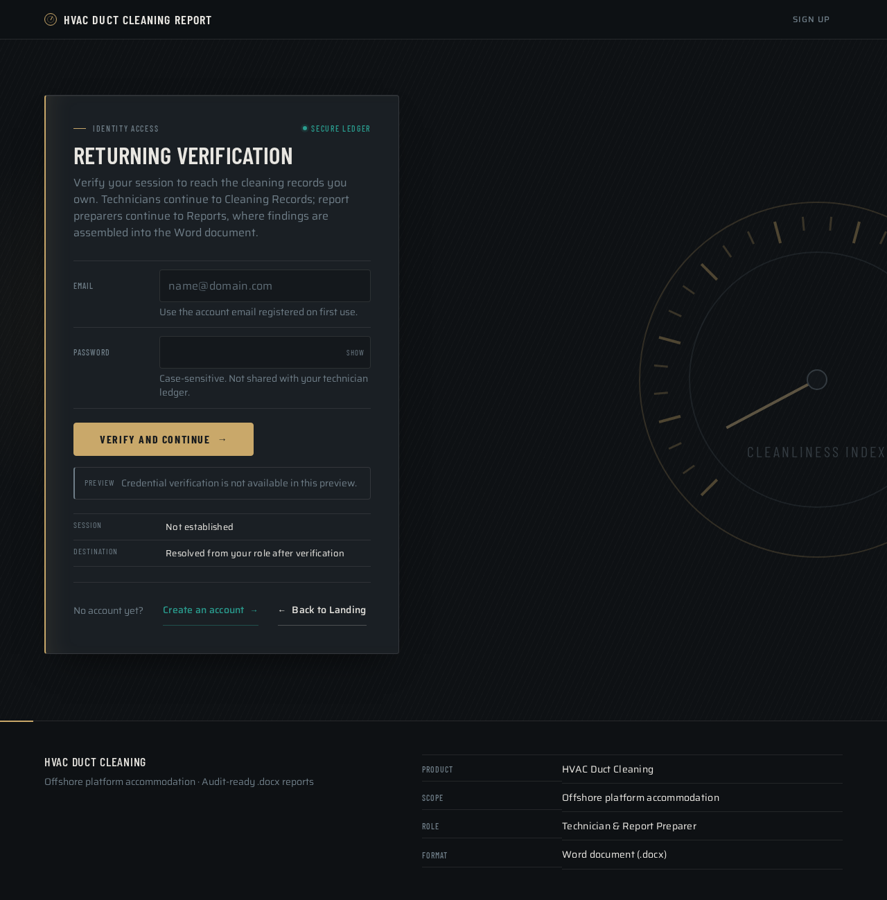Go to the Sign Up page
The width and height of the screenshot is (887, 900).
click(x=811, y=19)
